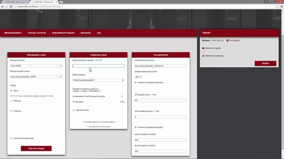
Task: Open ЛИЧНЫЙ КАБИНЕТ menu item
Action: click(x=13, y=33)
